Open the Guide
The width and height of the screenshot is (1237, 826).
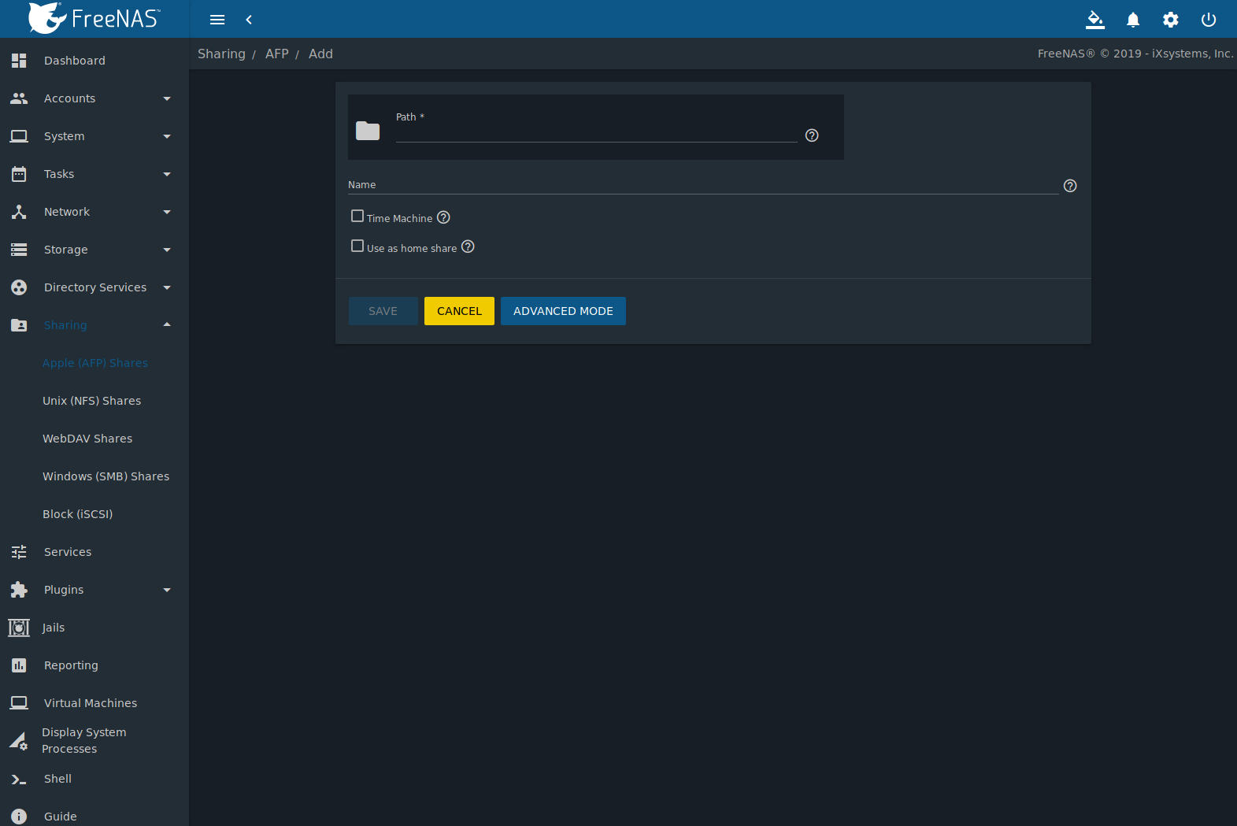61,817
